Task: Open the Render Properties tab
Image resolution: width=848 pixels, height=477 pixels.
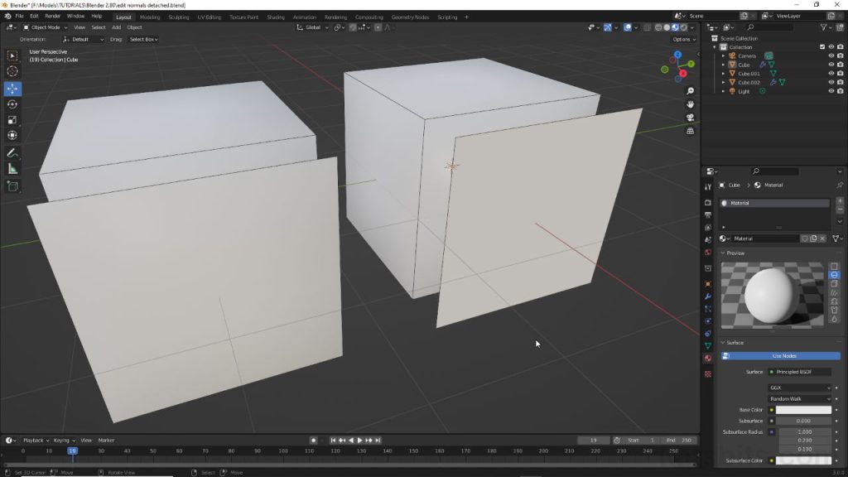Action: point(709,201)
